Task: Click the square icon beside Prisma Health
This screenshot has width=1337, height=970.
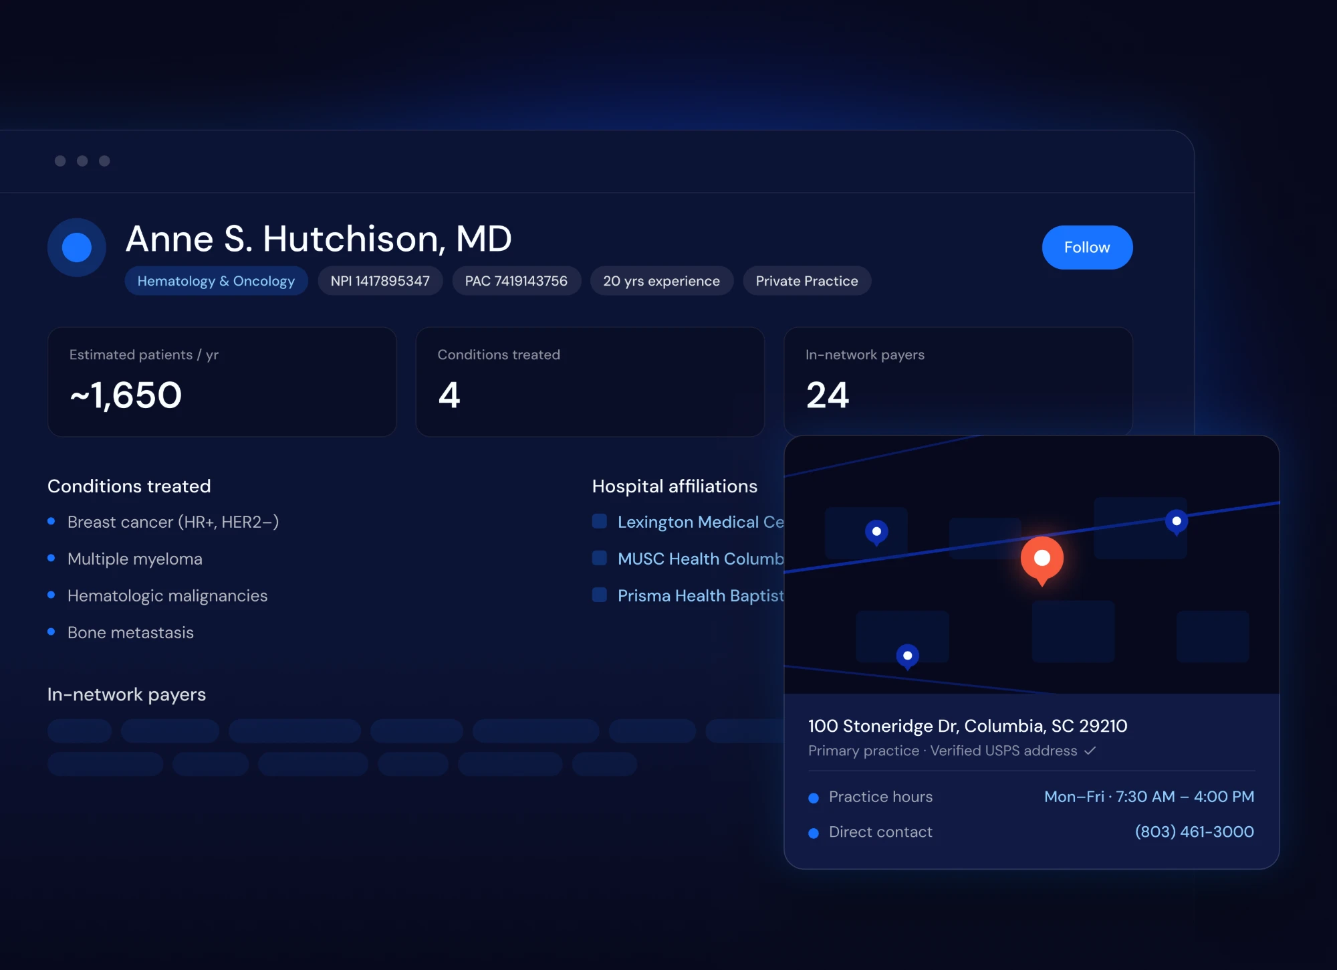Action: (x=600, y=595)
